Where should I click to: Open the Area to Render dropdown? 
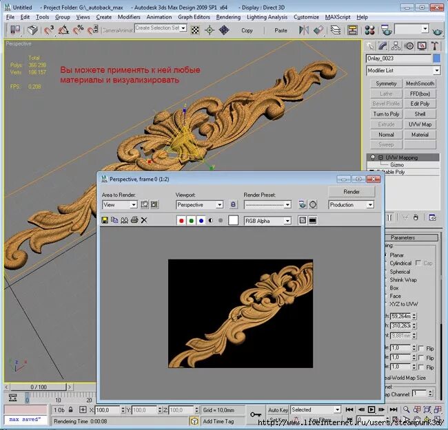pyautogui.click(x=119, y=205)
